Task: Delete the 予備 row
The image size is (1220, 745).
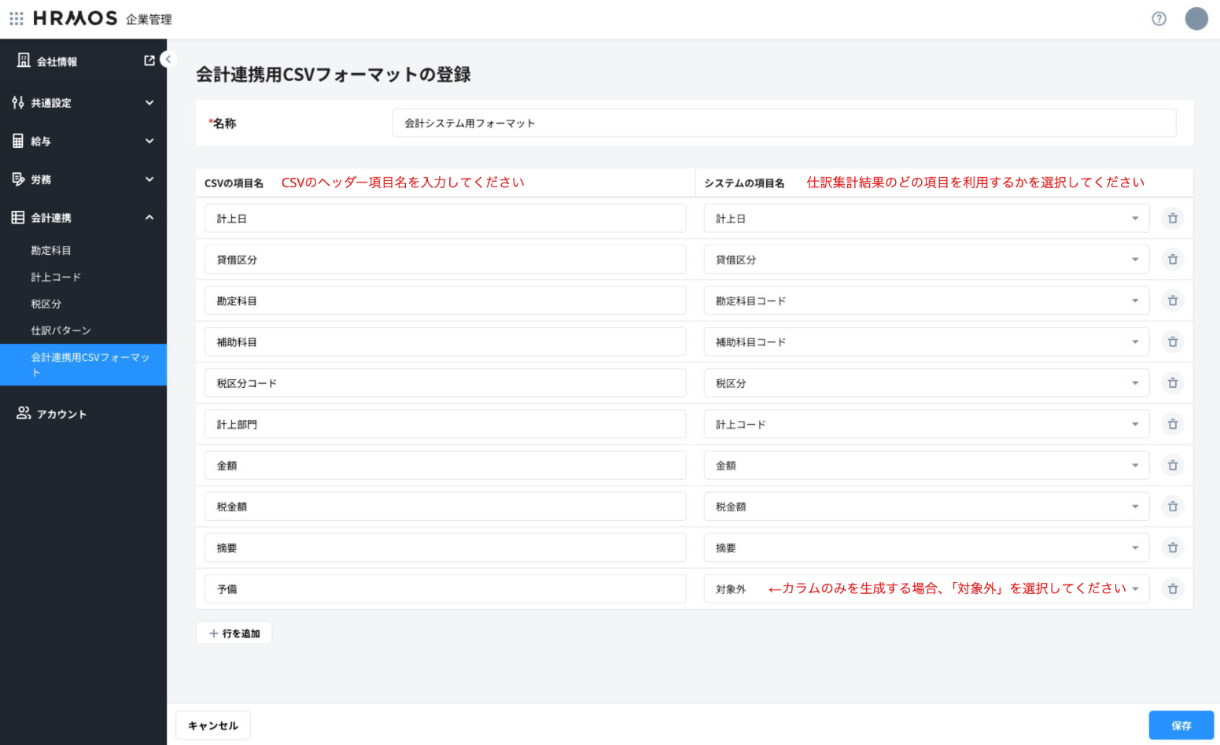Action: point(1172,589)
